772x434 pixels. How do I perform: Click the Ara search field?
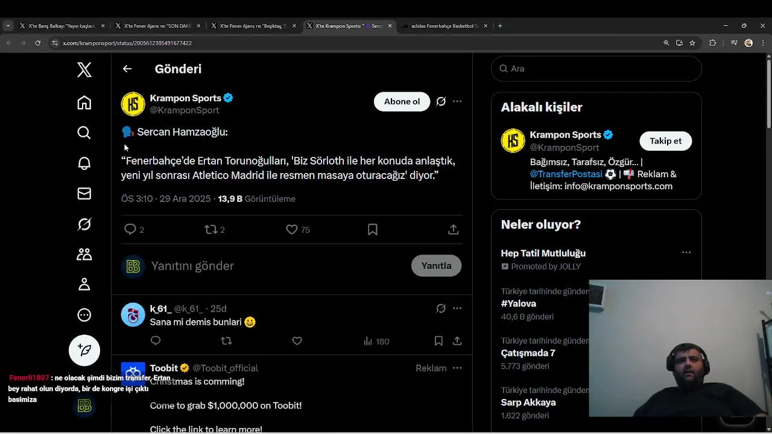597,69
